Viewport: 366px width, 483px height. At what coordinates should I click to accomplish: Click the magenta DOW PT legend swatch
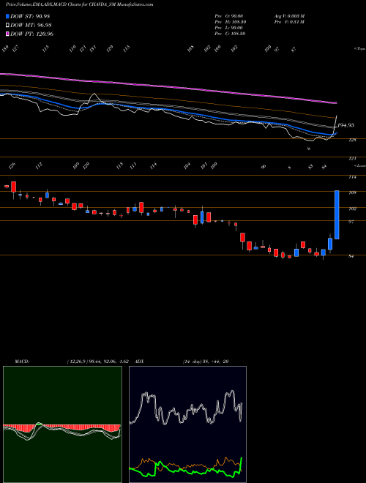7,34
